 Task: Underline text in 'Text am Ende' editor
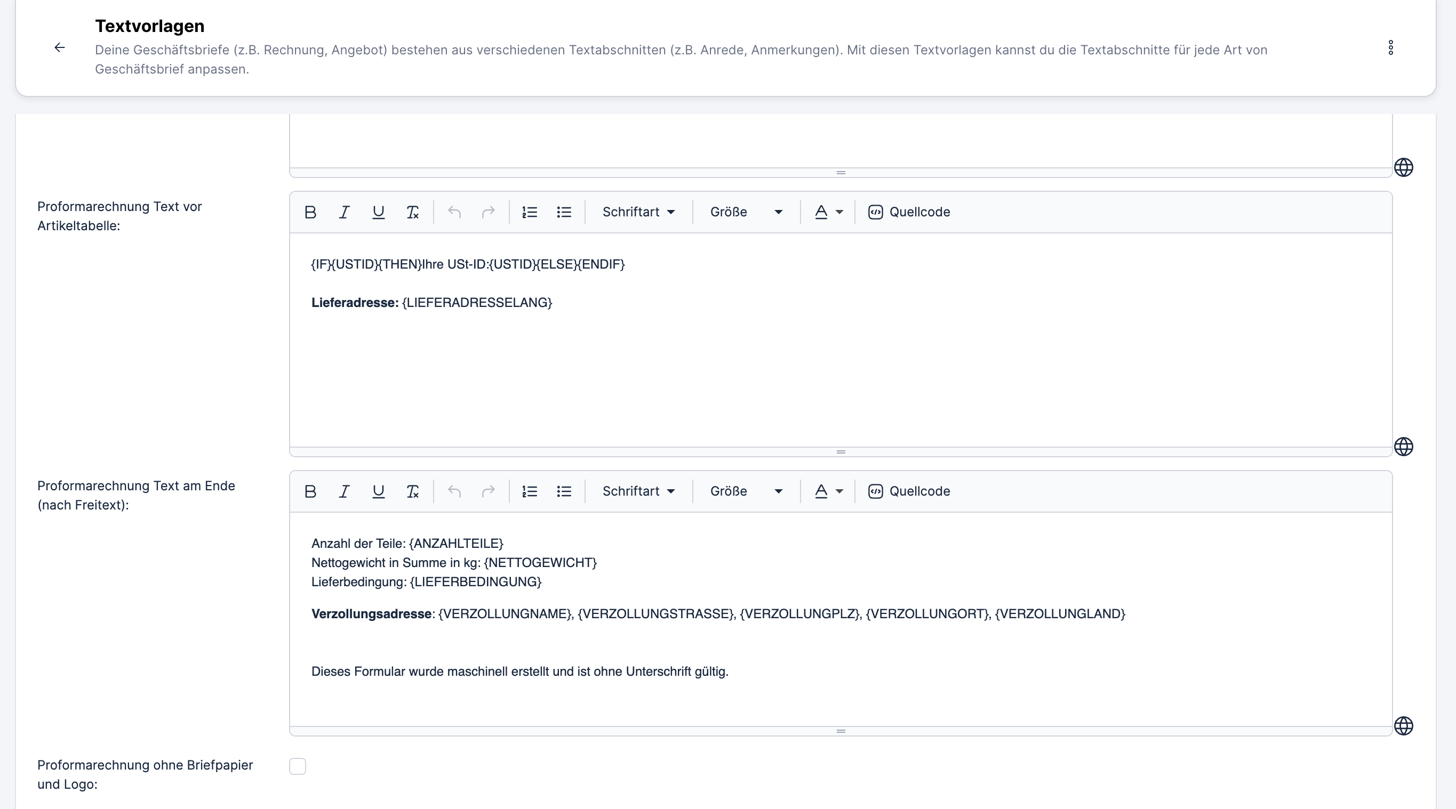coord(378,491)
